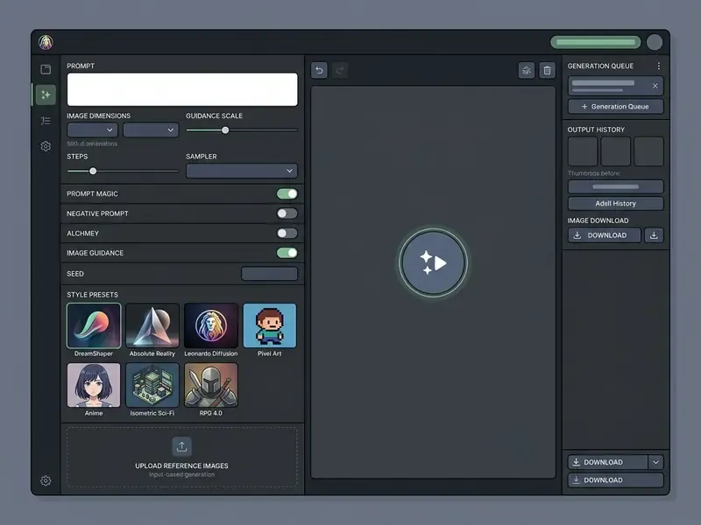Click Upload Reference Images drop zone
The height and width of the screenshot is (525, 701).
point(182,457)
